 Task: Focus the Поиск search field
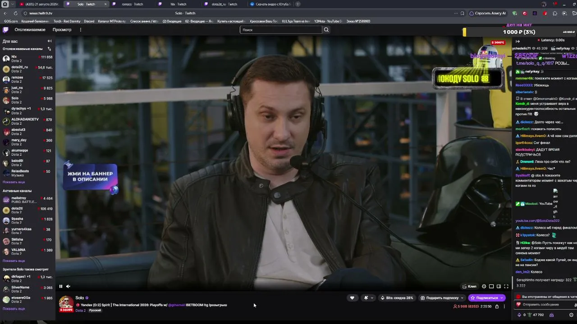click(281, 30)
